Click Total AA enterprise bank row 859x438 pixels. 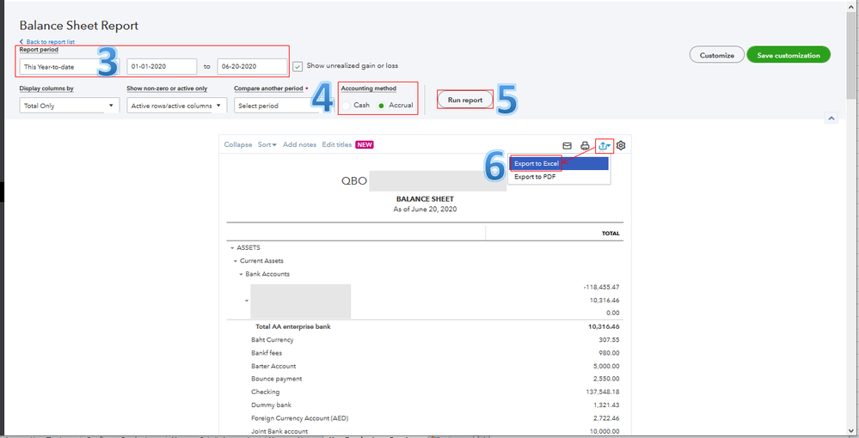(425, 327)
